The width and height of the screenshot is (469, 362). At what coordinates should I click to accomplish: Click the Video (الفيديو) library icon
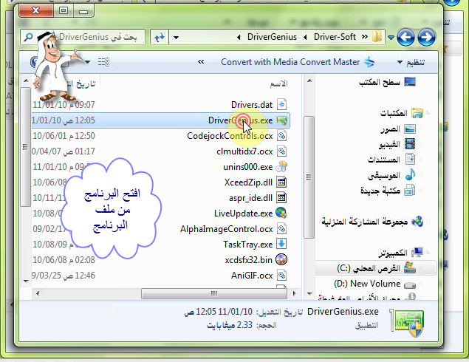point(410,144)
